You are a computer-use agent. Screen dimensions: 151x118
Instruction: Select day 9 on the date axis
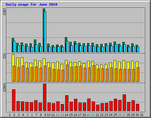tap(45, 115)
